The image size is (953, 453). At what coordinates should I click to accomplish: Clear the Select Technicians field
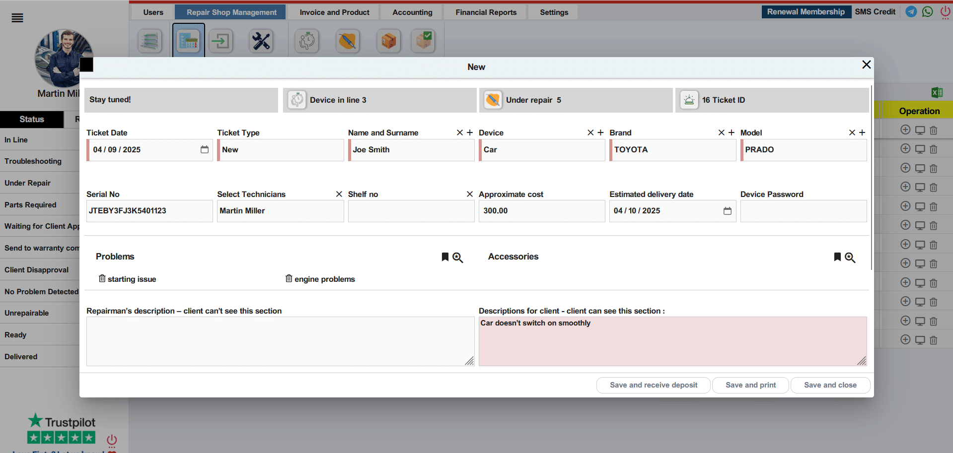pos(339,194)
